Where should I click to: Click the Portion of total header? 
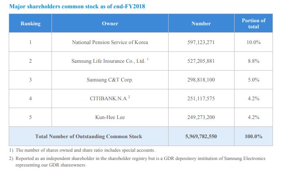pos(254,24)
